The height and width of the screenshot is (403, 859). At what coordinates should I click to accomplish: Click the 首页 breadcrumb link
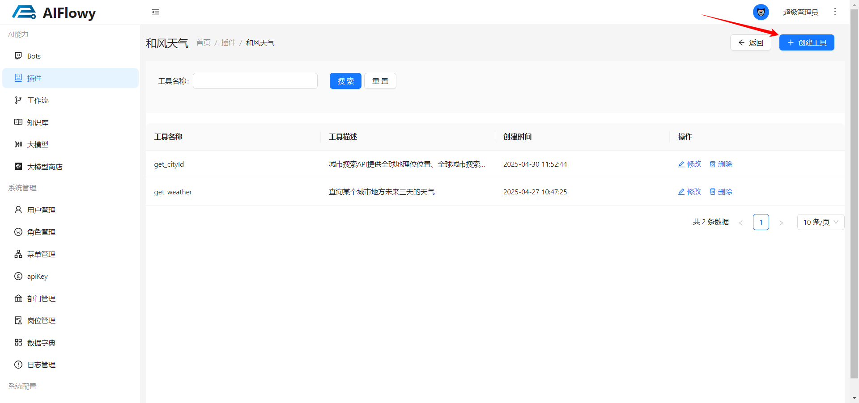[204, 42]
